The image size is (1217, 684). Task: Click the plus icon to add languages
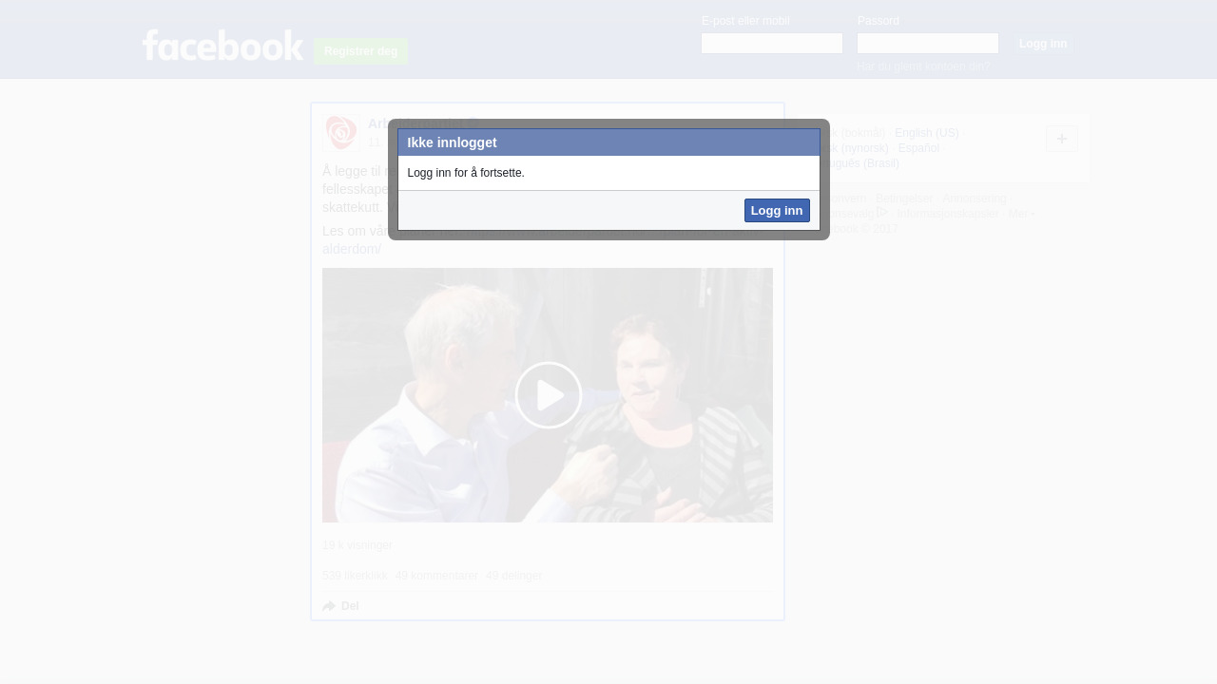click(1061, 139)
